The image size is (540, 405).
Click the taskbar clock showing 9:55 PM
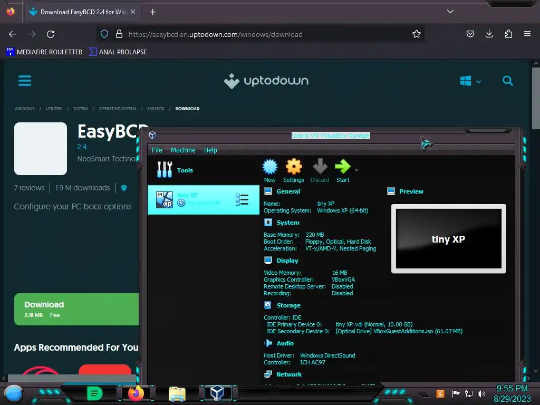pyautogui.click(x=512, y=393)
